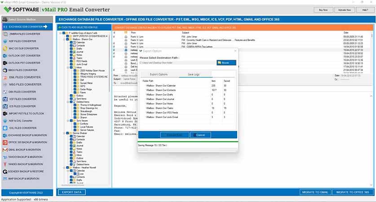Screen dimensions: 376x202
Task: Collapse the root EDB file tree node
Action: pyautogui.click(x=61, y=33)
